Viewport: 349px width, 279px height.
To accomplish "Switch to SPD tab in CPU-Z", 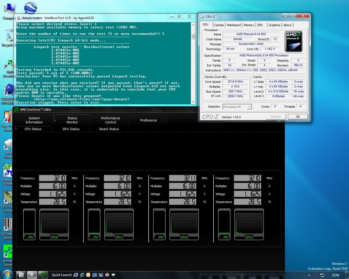I will pyautogui.click(x=260, y=25).
